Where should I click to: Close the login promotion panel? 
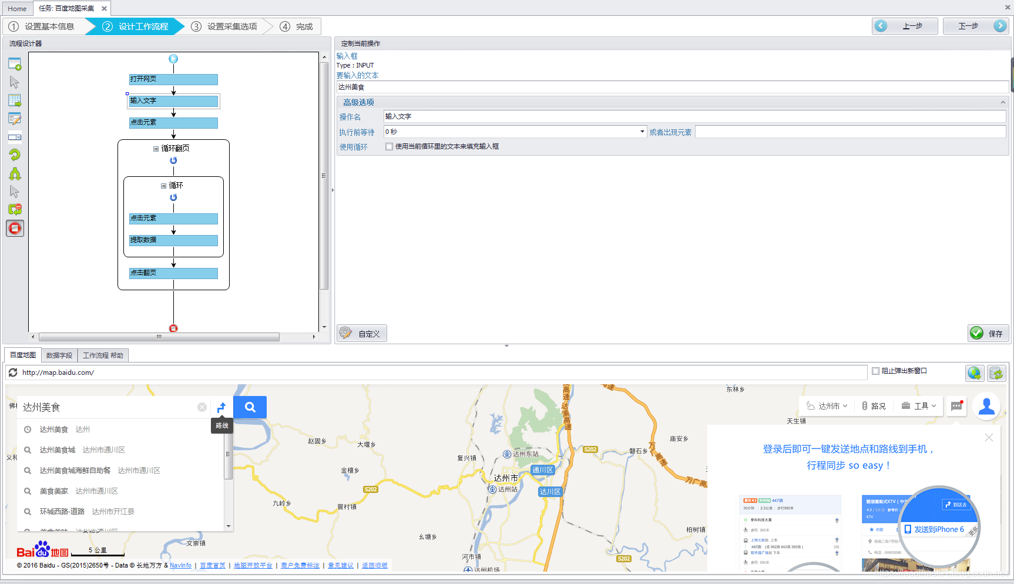click(x=989, y=438)
